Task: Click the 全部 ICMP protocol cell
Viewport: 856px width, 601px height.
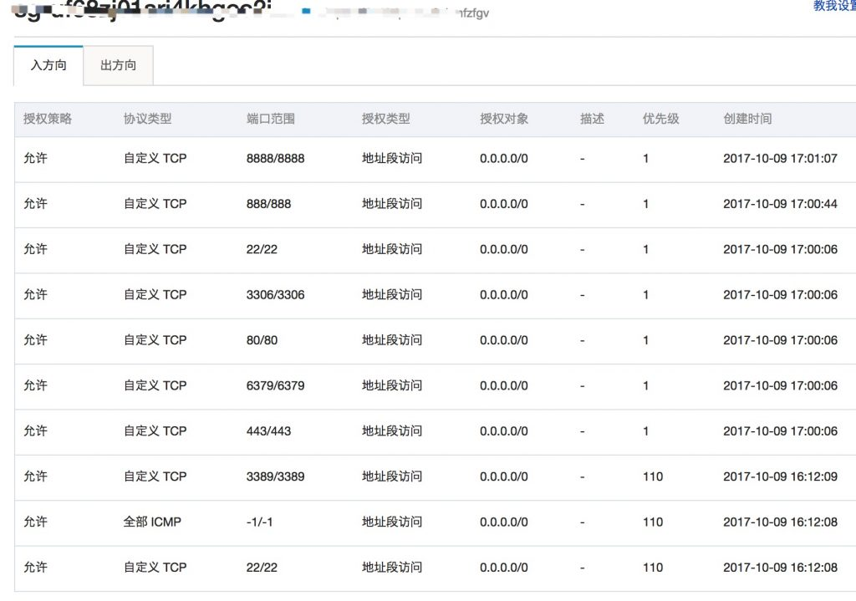Action: coord(152,522)
